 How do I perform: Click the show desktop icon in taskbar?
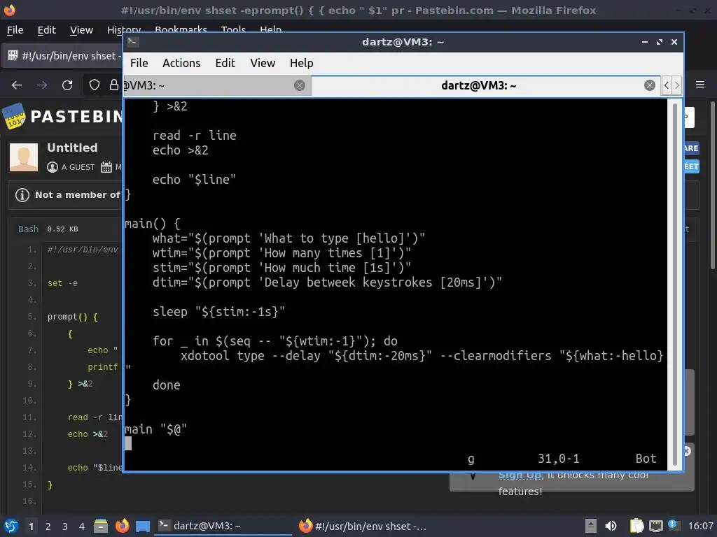143,527
